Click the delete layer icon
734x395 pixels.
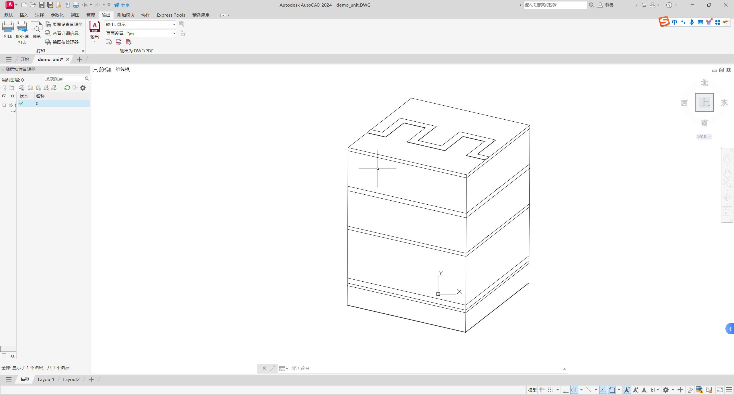pyautogui.click(x=46, y=88)
